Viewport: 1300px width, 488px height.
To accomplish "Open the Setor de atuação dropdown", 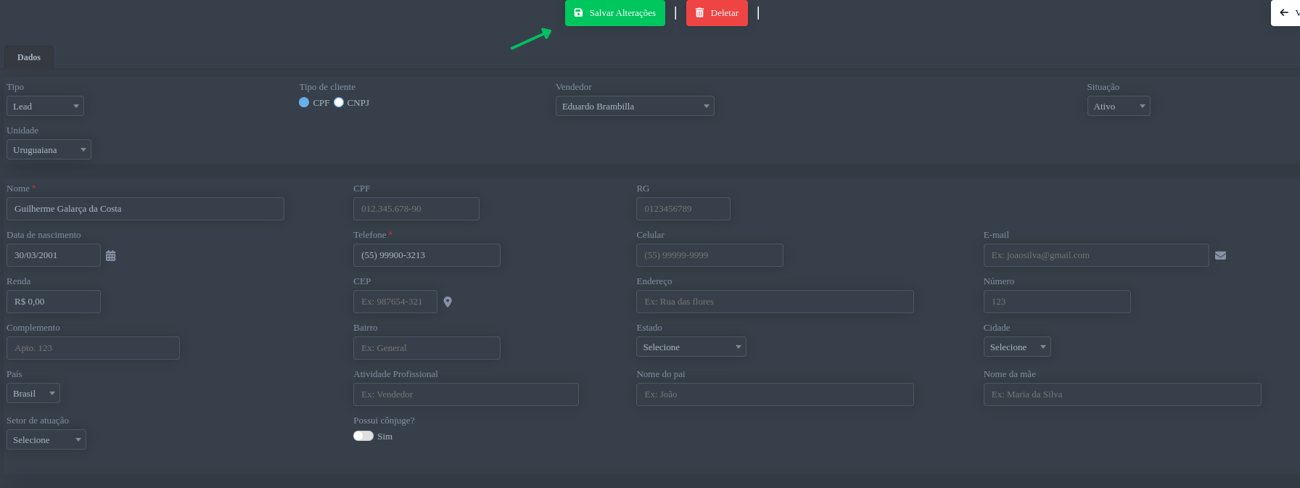I will [46, 440].
